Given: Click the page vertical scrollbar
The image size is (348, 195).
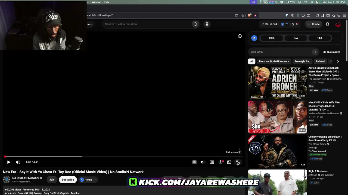Looking at the screenshot, I should (x=347, y=41).
